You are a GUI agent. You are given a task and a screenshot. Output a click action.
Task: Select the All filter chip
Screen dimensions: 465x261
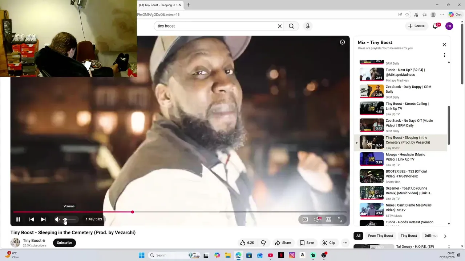(x=358, y=236)
